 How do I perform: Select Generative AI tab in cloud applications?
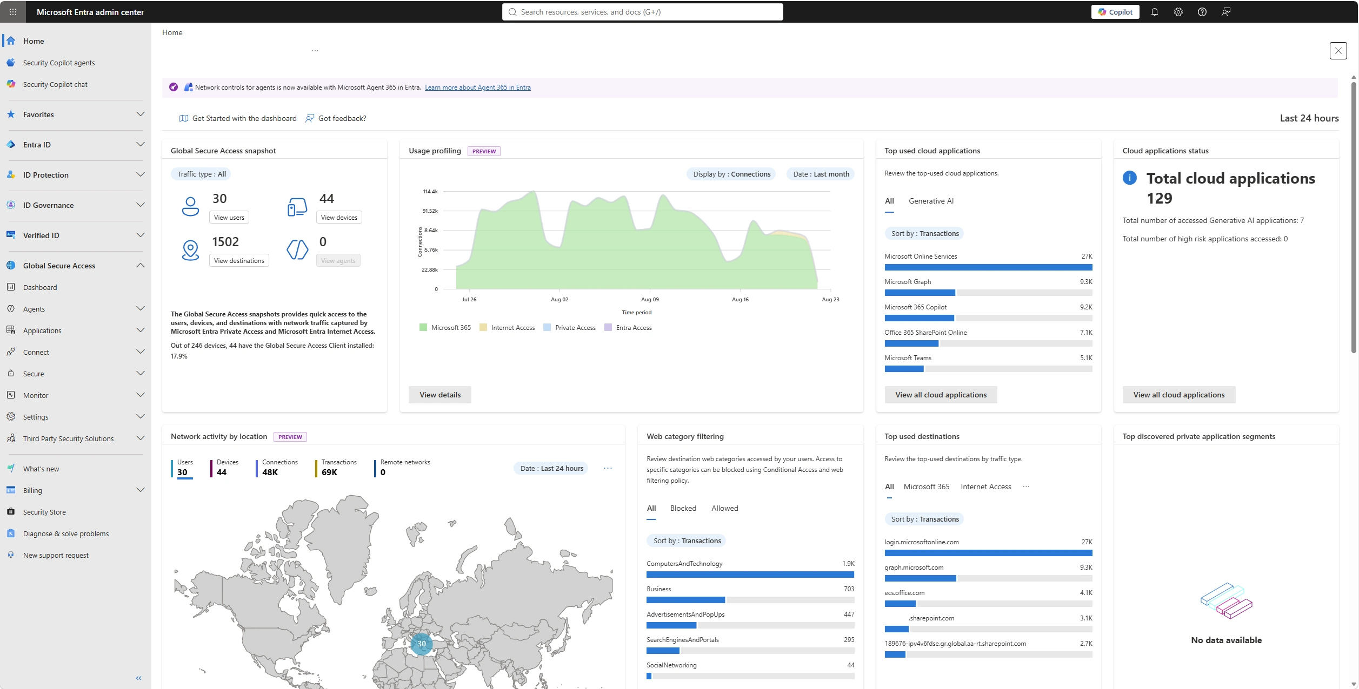[x=931, y=201]
